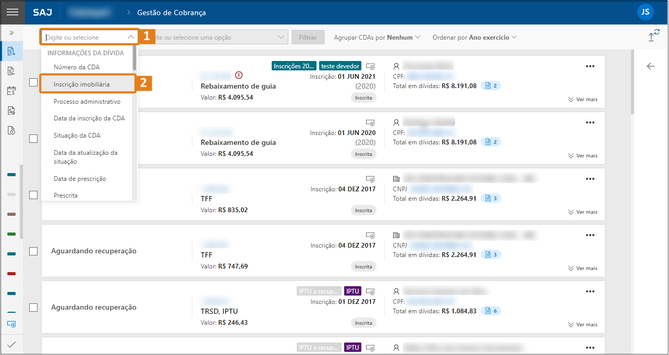669x355 pixels.
Task: Click the purple IPTU tag on the TRSD card
Action: point(352,291)
